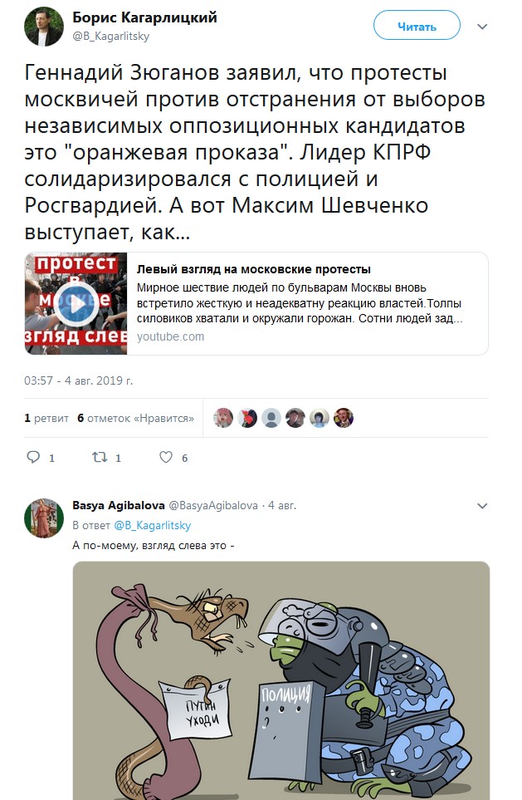Click the retweet arrows icon
522x800 pixels.
(x=100, y=457)
